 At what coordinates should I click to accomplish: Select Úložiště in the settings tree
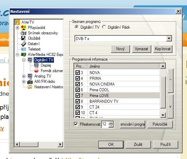(34, 38)
